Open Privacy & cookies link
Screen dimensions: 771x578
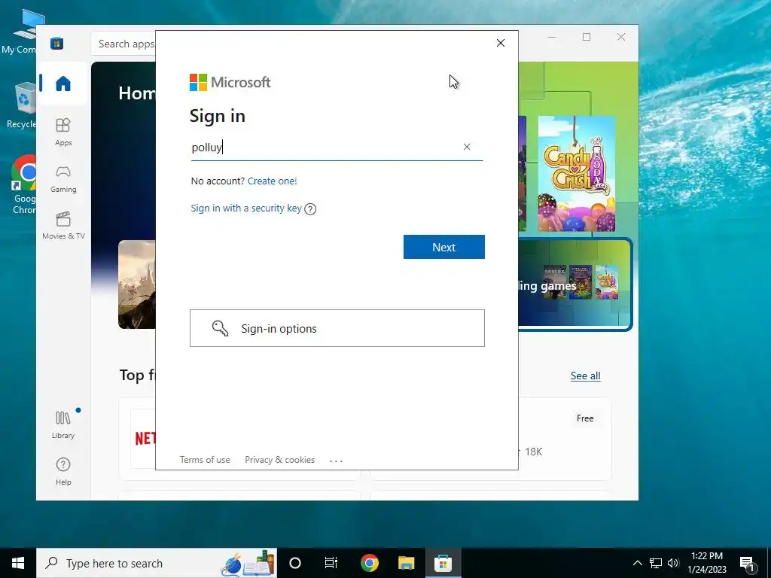pyautogui.click(x=280, y=460)
